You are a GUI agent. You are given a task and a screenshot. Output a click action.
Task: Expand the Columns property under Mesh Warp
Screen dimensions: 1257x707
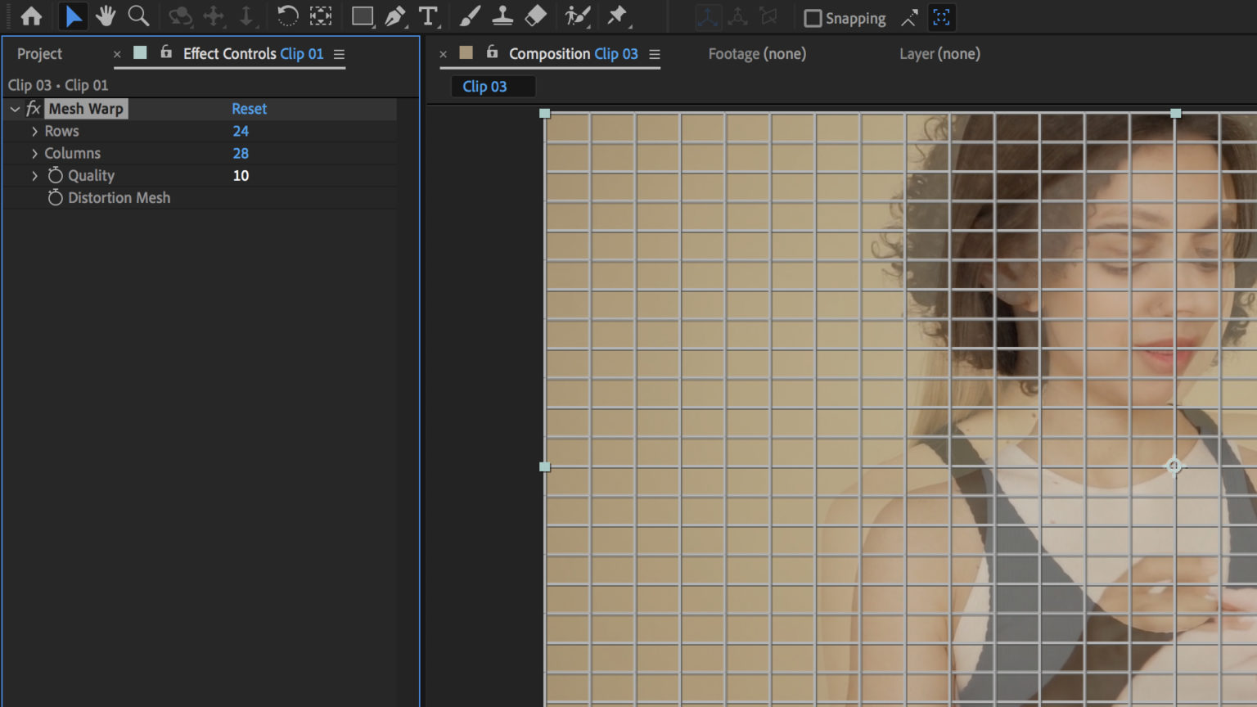[x=34, y=153]
